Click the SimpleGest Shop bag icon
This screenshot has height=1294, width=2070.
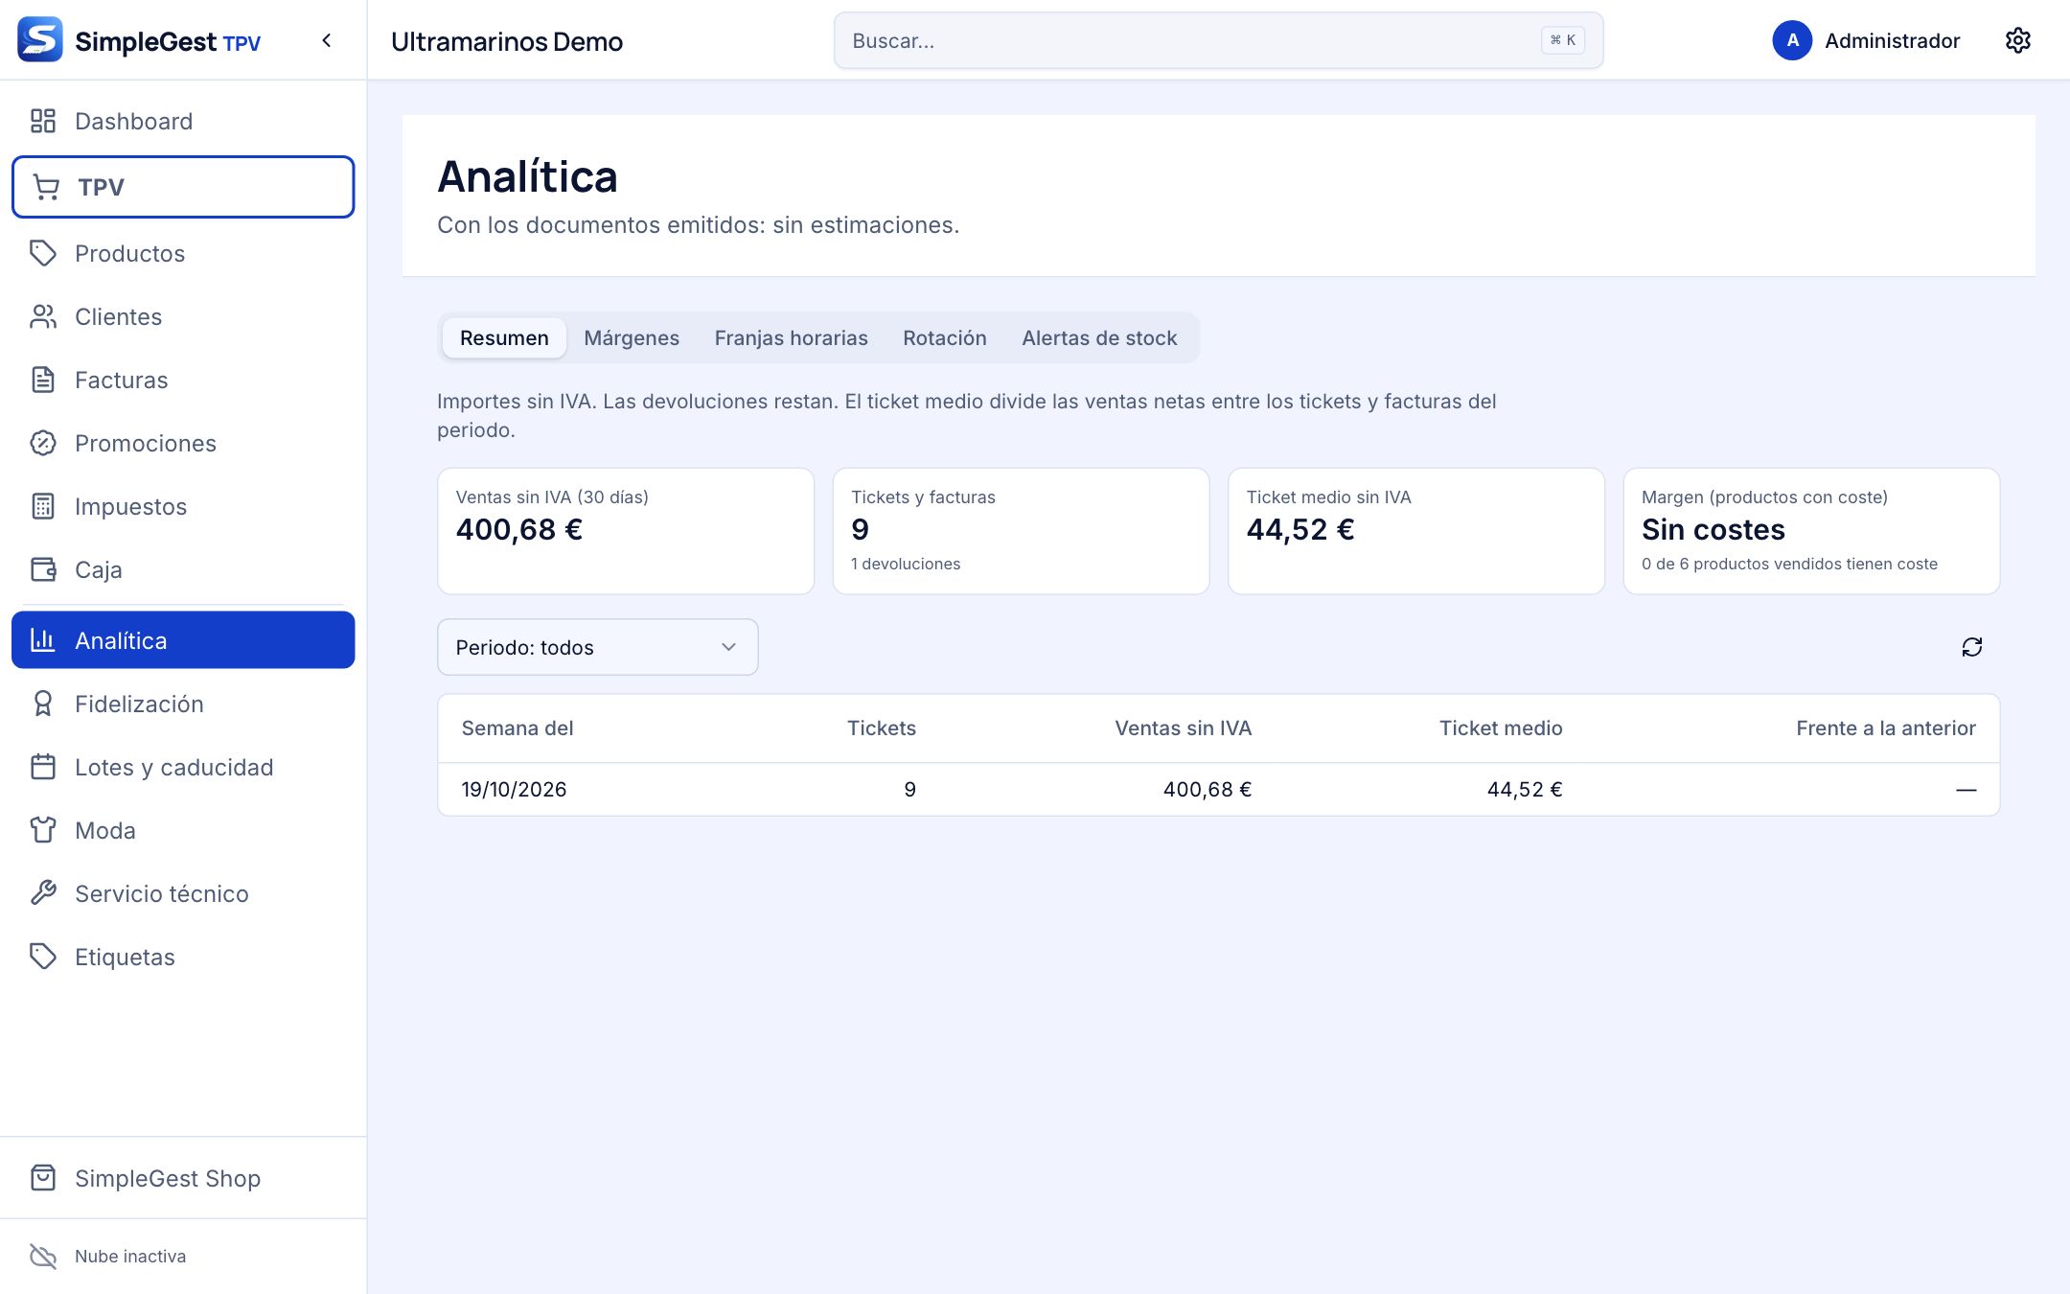[x=43, y=1178]
